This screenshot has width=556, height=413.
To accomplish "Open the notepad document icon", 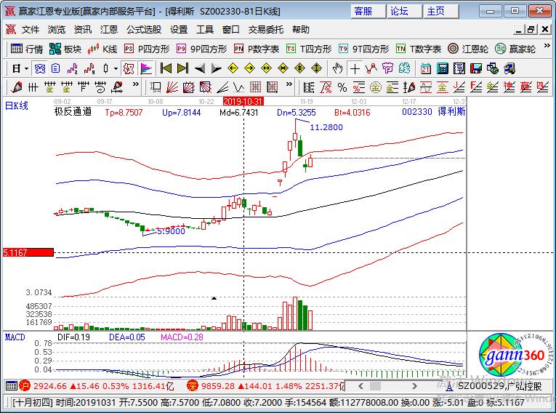I will pos(459,68).
